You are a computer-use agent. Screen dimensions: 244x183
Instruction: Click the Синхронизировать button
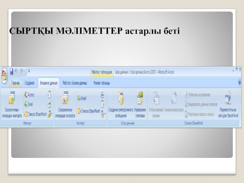click(x=174, y=102)
